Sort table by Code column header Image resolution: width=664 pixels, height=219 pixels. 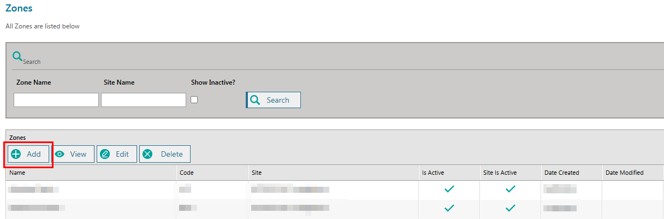[186, 173]
